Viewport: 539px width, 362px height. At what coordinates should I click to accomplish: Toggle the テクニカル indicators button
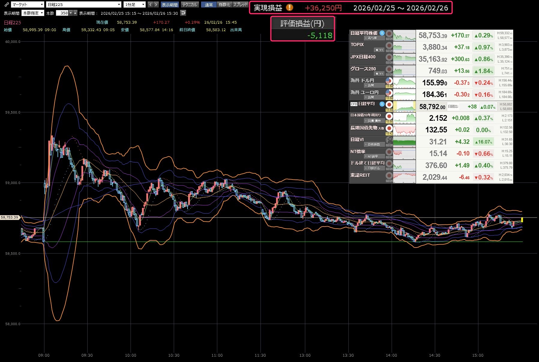pos(190,4)
